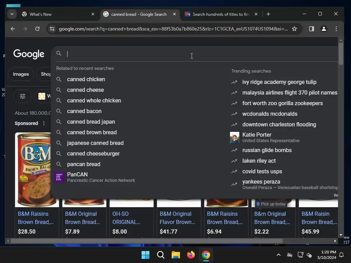Open a new tab with the plus button
Image resolution: width=351 pixels, height=263 pixels.
pyautogui.click(x=268, y=14)
